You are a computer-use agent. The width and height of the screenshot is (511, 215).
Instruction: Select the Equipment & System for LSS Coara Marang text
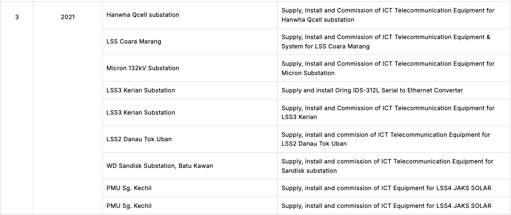tap(386, 42)
